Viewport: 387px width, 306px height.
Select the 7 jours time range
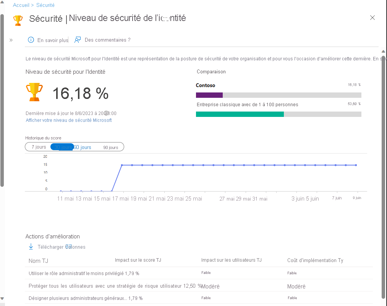pos(38,147)
